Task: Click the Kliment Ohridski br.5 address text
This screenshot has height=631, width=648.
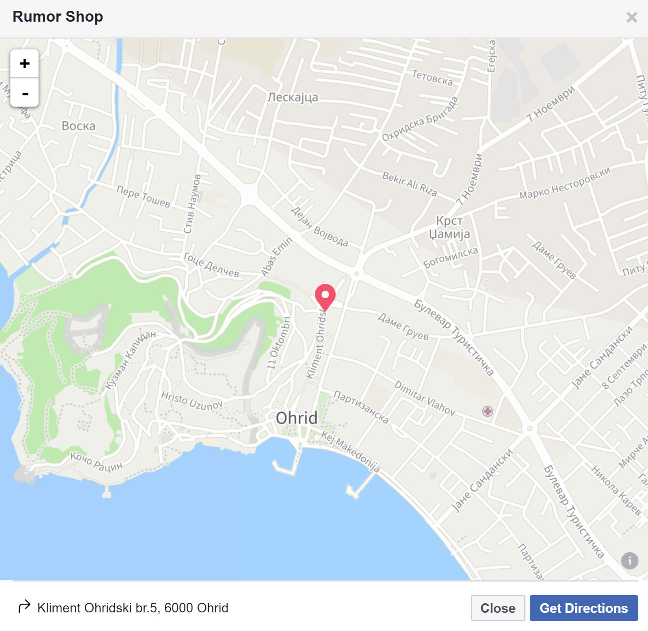Action: pos(133,608)
